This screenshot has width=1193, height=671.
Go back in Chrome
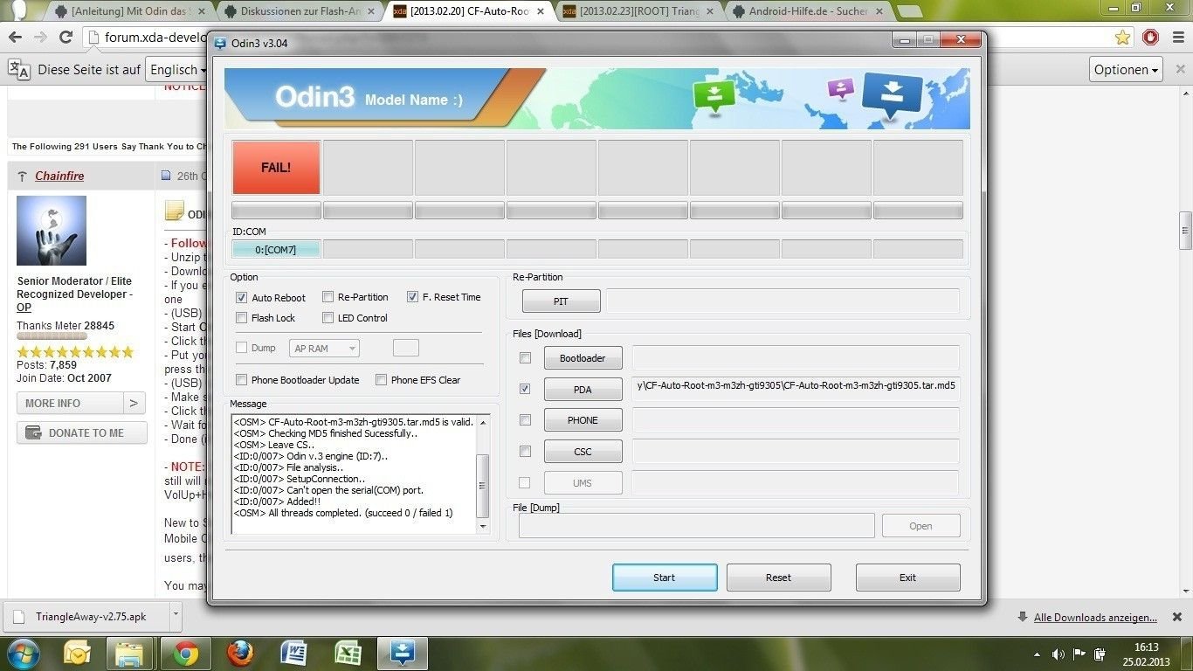coord(15,38)
